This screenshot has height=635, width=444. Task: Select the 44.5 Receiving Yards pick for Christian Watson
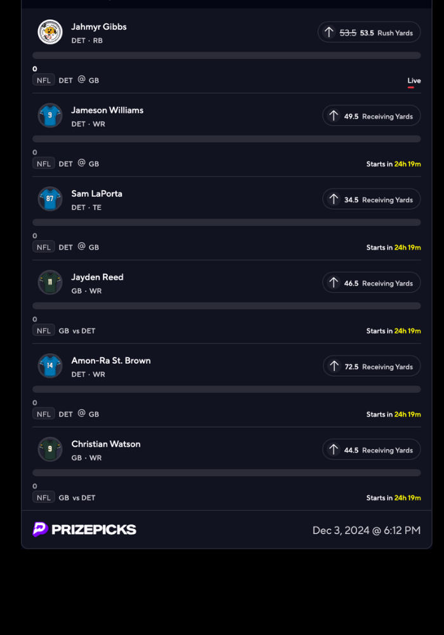[372, 450]
